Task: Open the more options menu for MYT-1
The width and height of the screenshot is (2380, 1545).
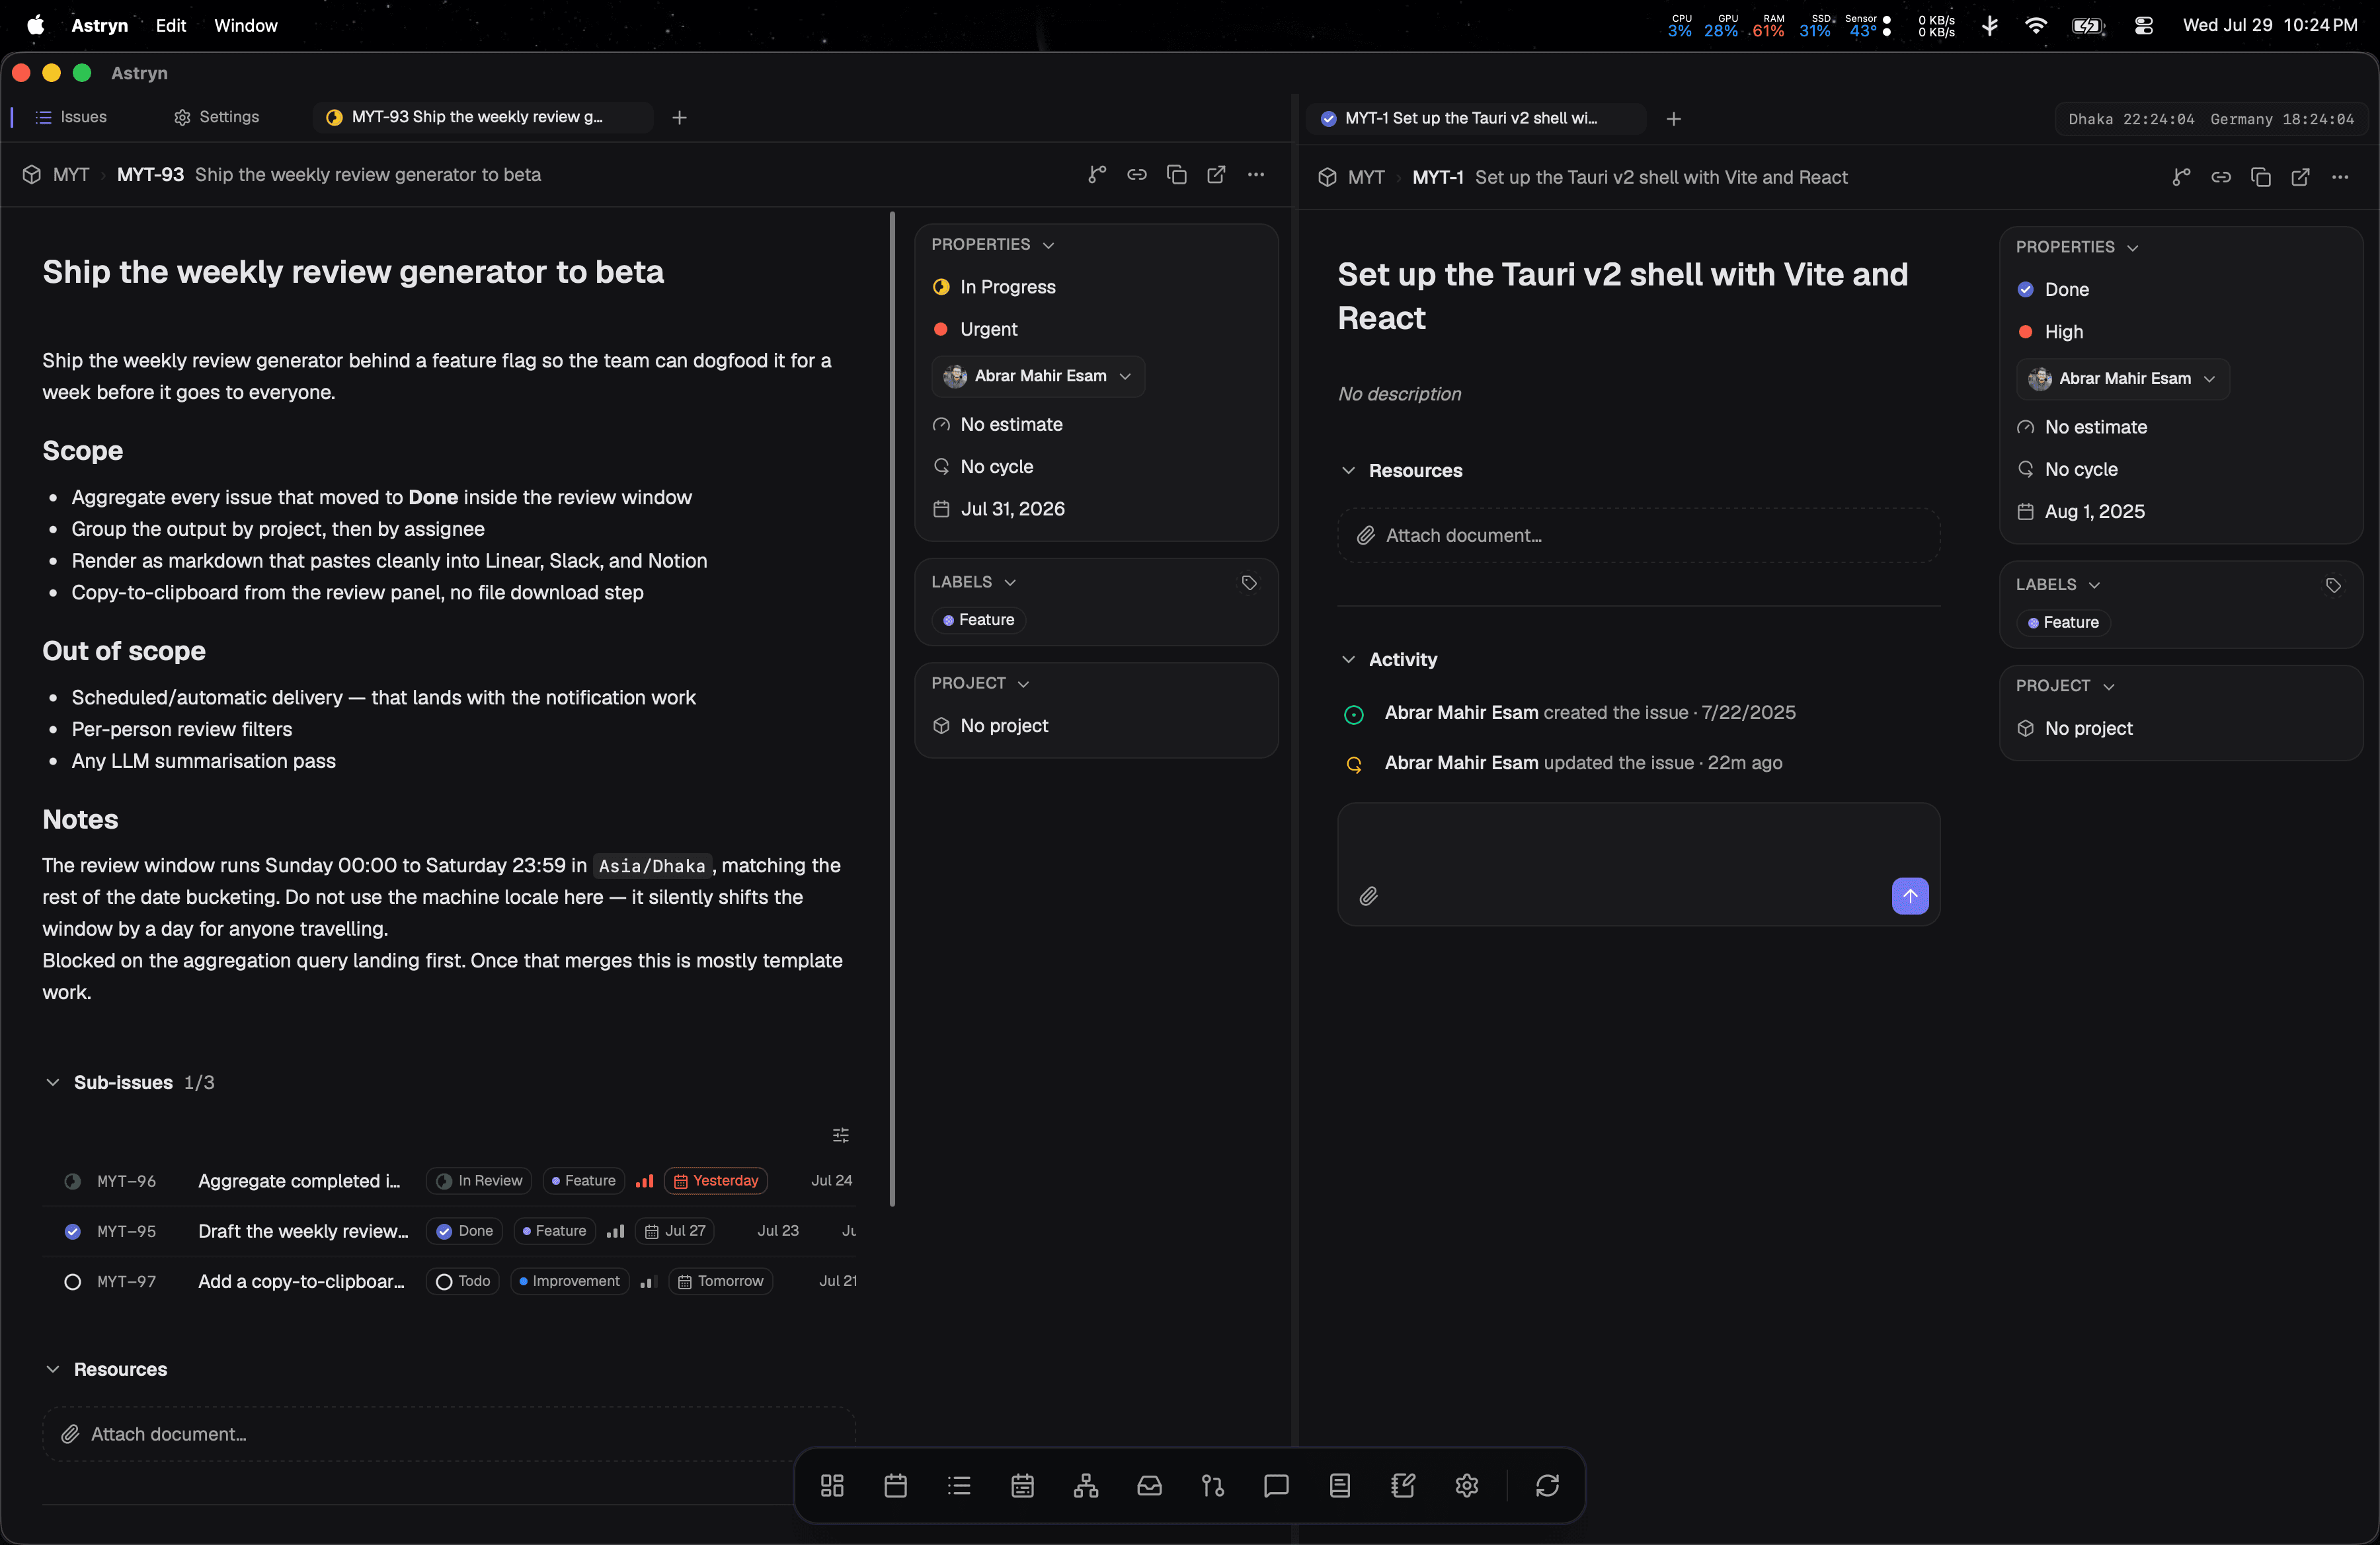Action: click(2340, 177)
